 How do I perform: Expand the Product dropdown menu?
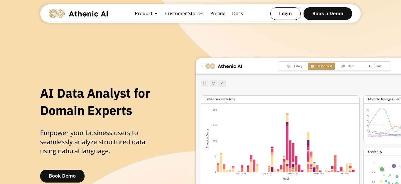coord(146,13)
